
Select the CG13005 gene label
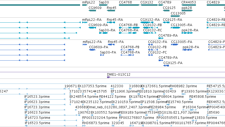coord(178,13)
